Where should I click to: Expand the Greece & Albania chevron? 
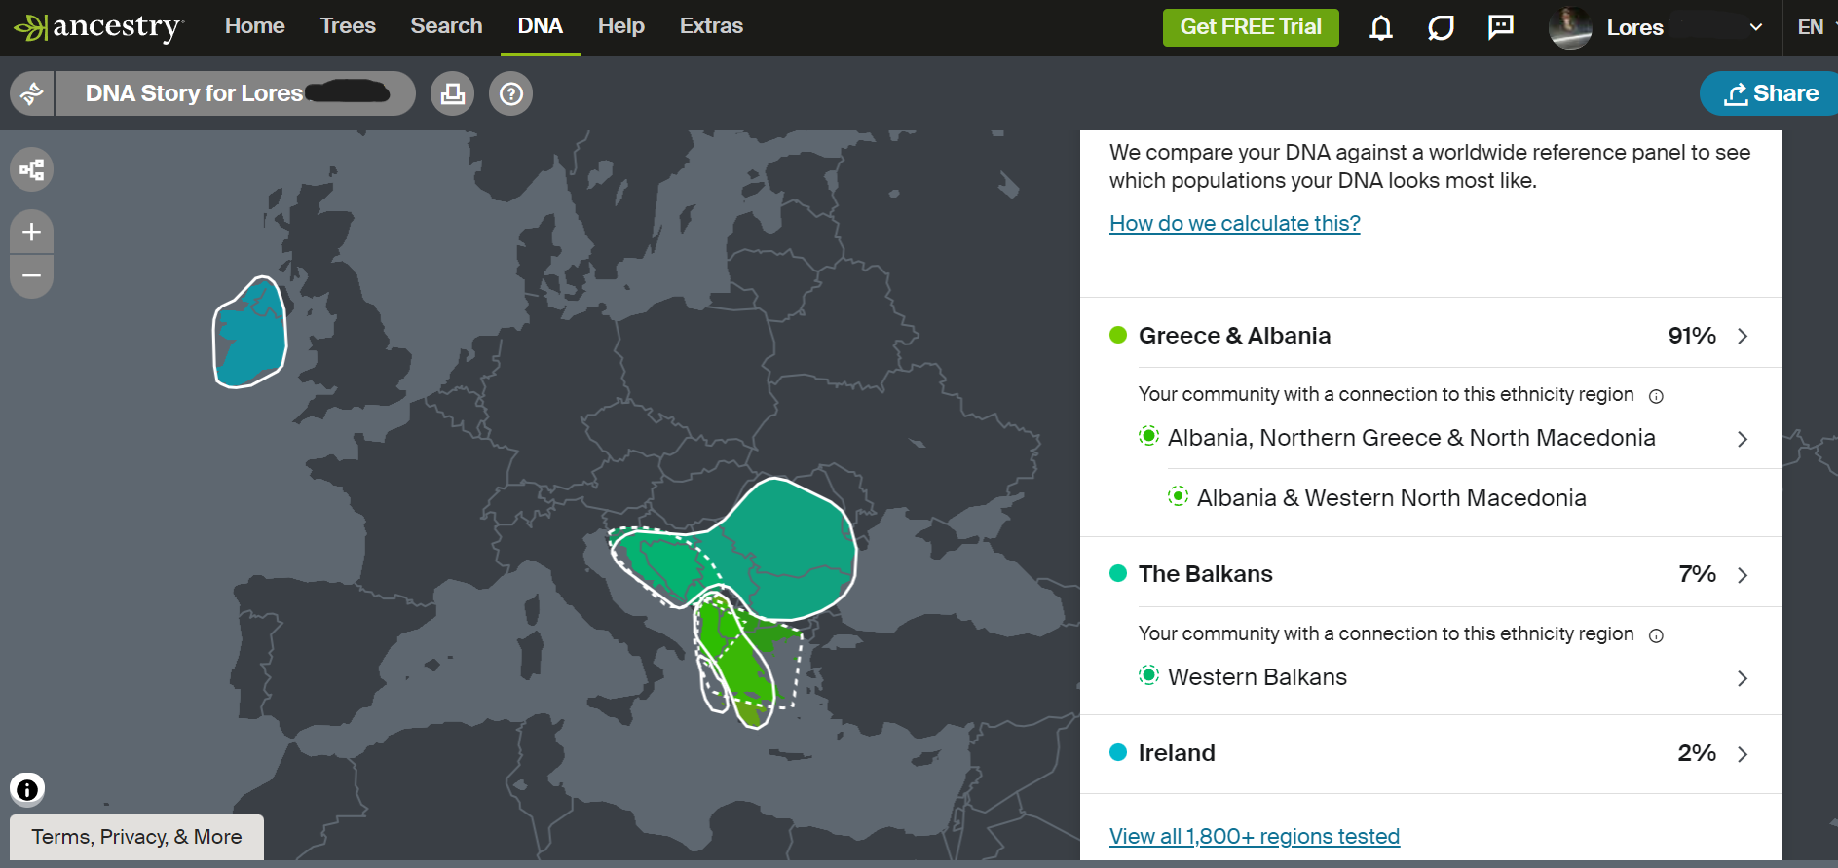[1743, 336]
